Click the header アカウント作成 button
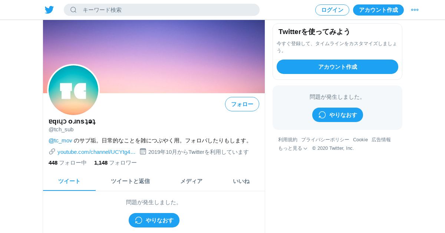445x233 pixels. click(x=378, y=10)
